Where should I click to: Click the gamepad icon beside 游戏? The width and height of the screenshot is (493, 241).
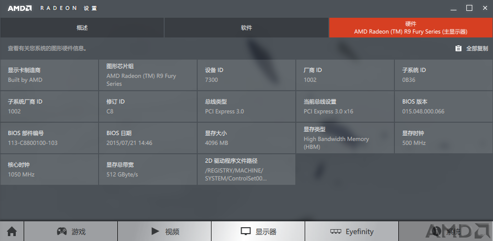click(x=62, y=232)
